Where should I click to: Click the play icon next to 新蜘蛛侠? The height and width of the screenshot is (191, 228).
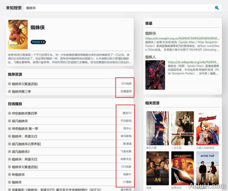pos(9,175)
